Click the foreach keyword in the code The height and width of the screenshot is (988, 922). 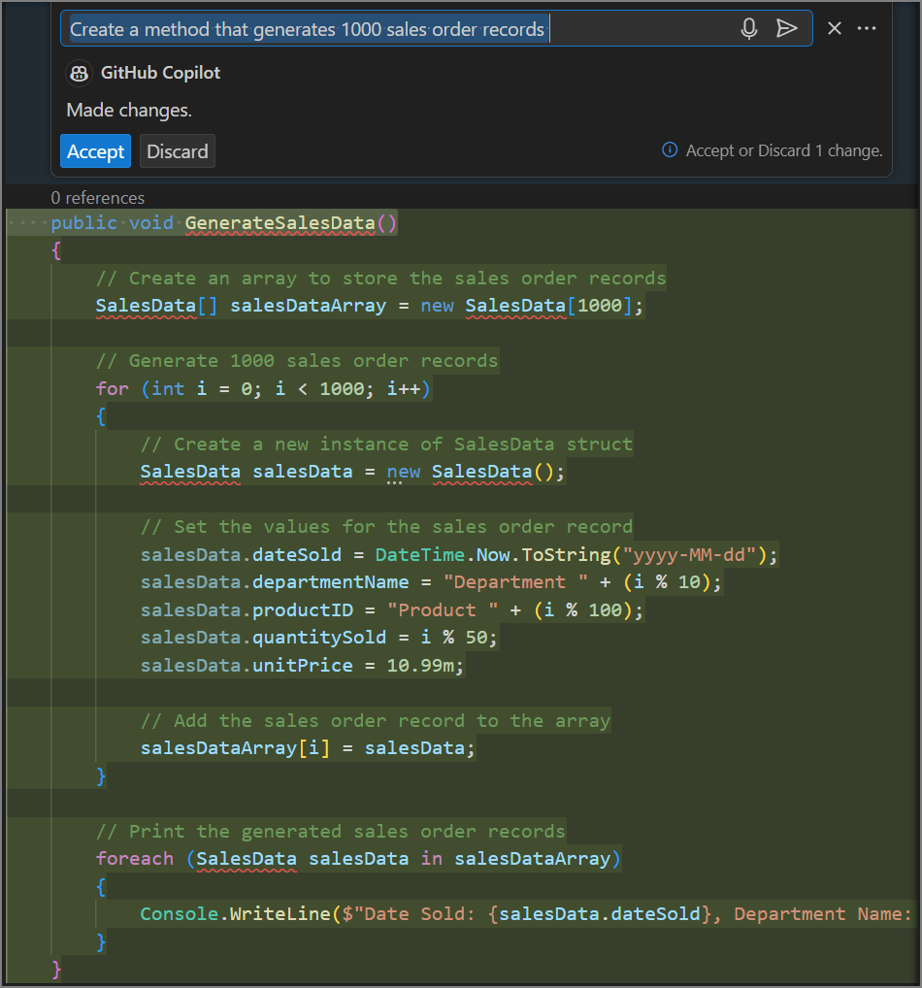[x=135, y=859]
